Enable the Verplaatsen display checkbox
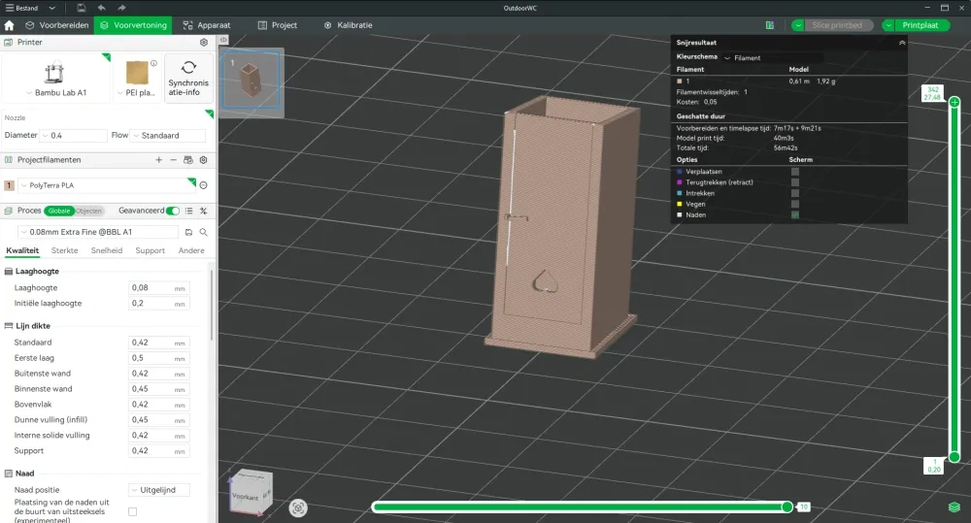Screen dimensions: 971x523 tap(794, 172)
